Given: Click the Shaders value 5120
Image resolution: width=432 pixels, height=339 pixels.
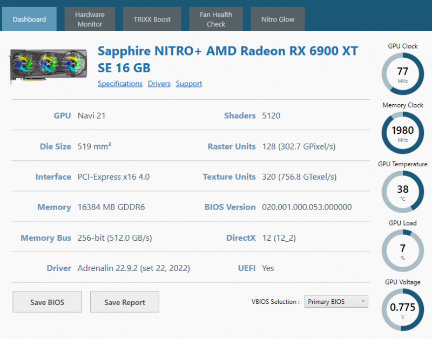Looking at the screenshot, I should [x=271, y=116].
